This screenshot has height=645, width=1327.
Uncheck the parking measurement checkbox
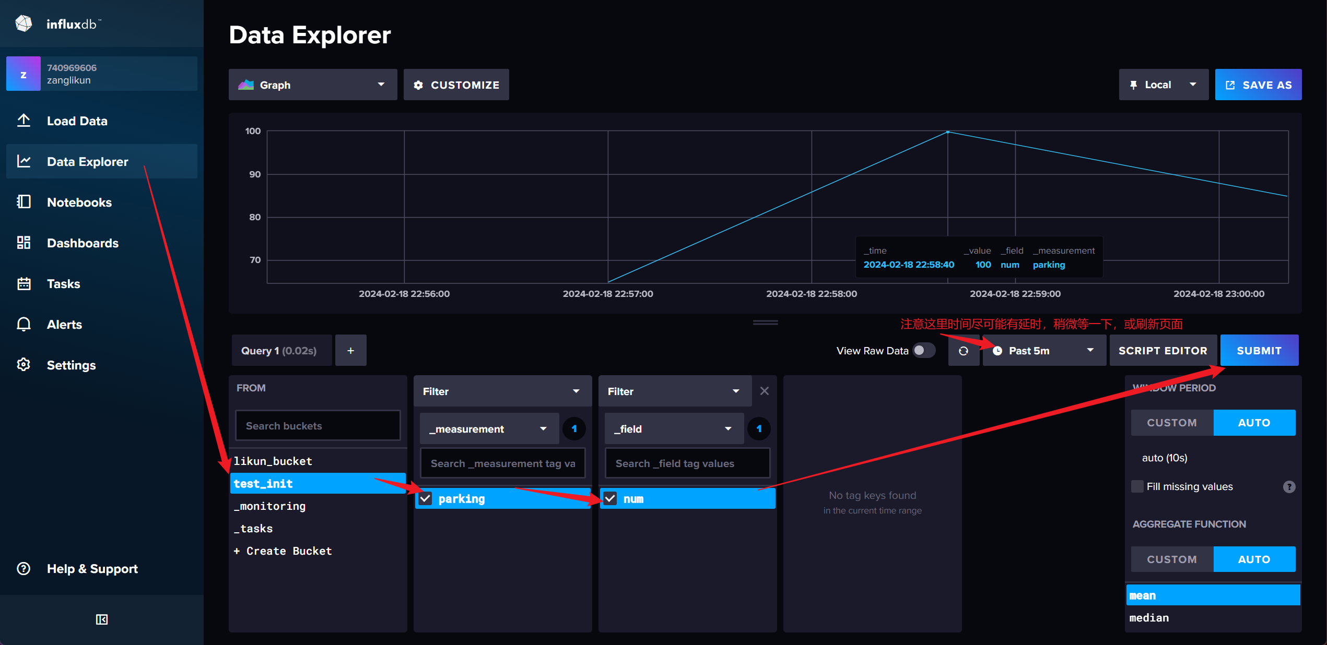(x=426, y=498)
